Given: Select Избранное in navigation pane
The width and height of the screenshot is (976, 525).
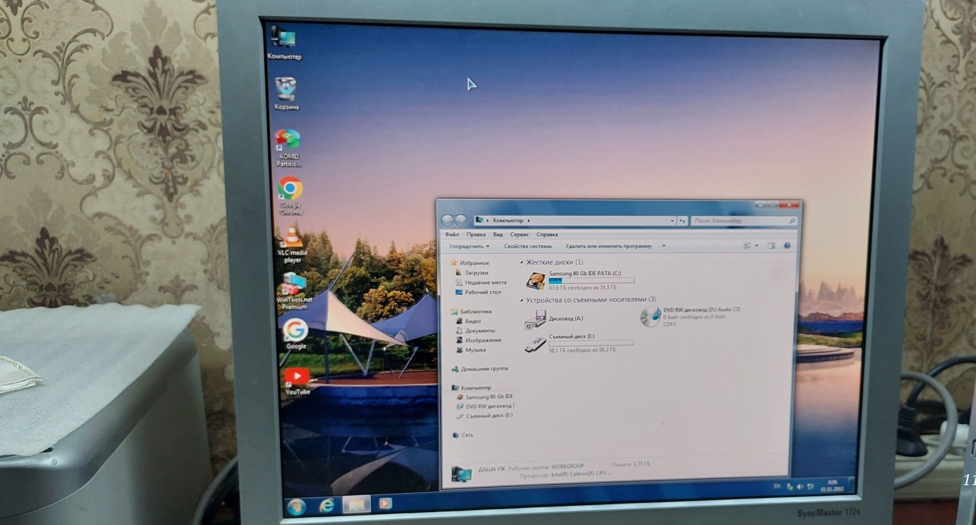Looking at the screenshot, I should click(x=469, y=262).
